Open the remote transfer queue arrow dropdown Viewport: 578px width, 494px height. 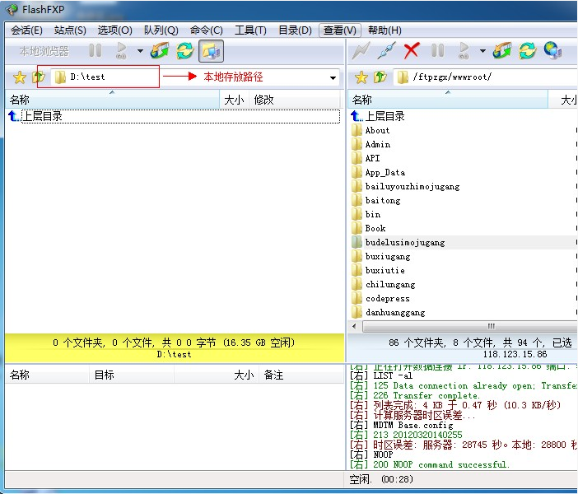coord(482,51)
